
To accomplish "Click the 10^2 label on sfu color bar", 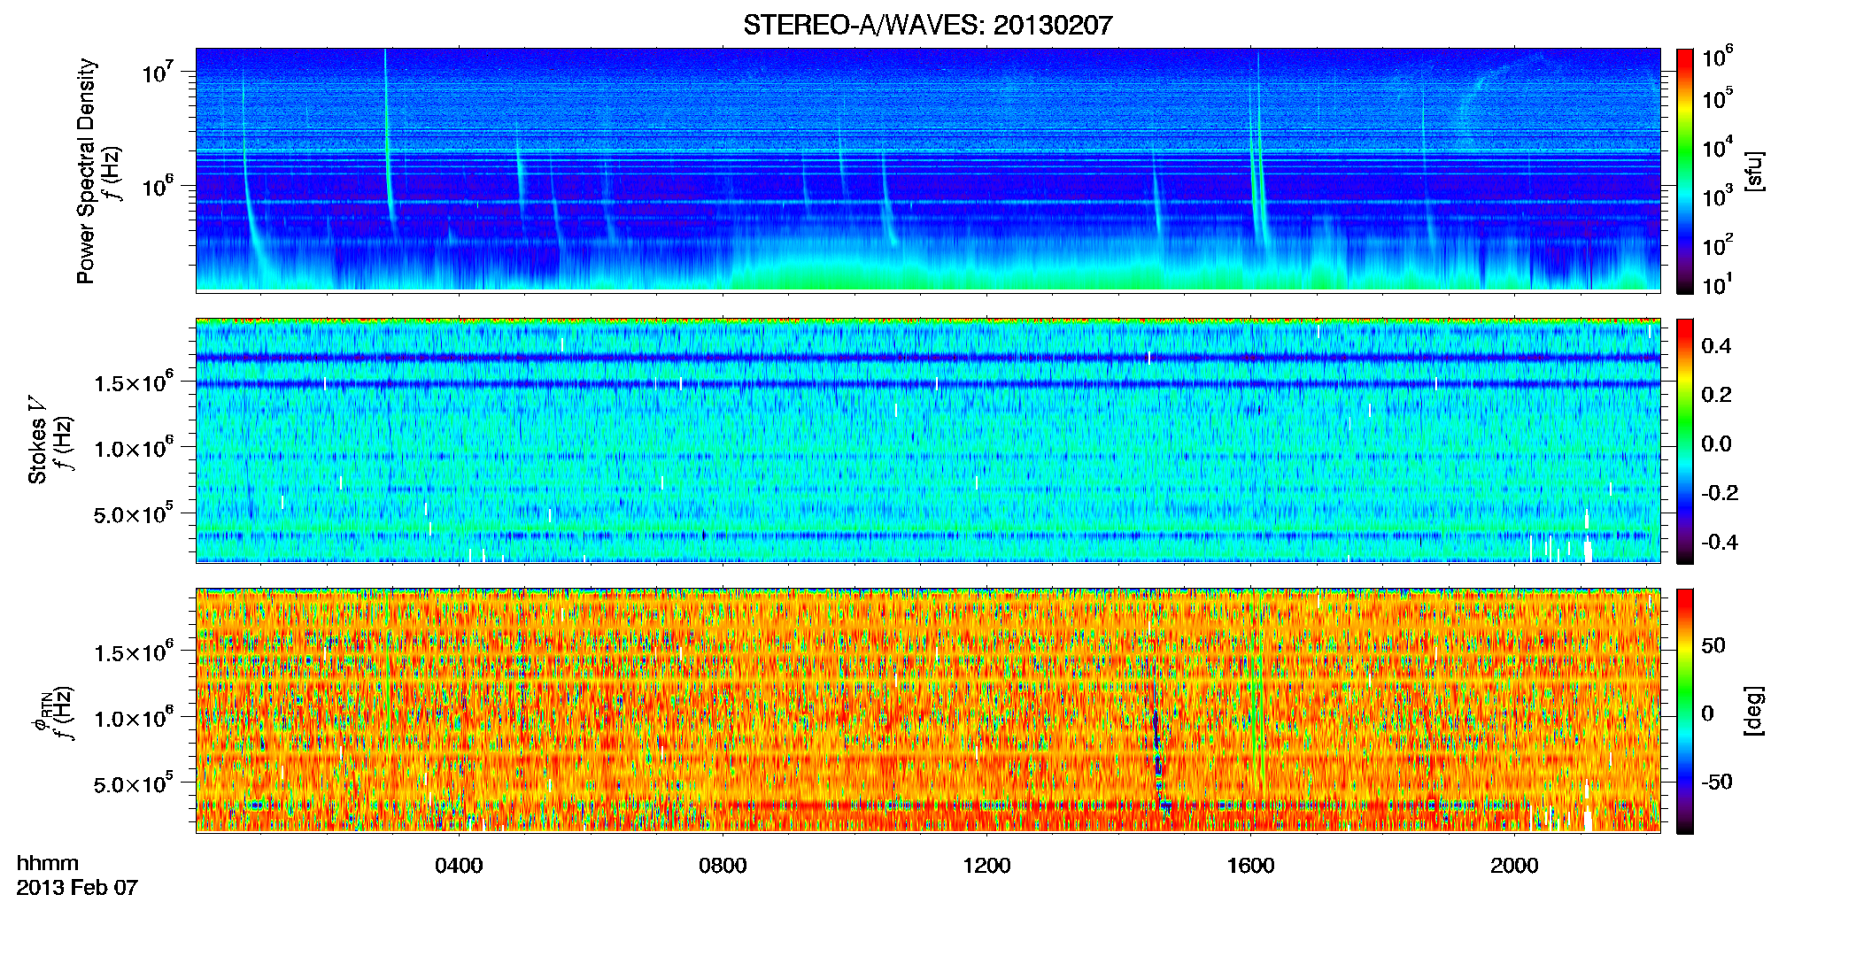I will click(x=1718, y=244).
